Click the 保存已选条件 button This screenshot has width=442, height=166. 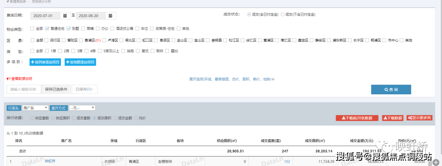point(56,89)
